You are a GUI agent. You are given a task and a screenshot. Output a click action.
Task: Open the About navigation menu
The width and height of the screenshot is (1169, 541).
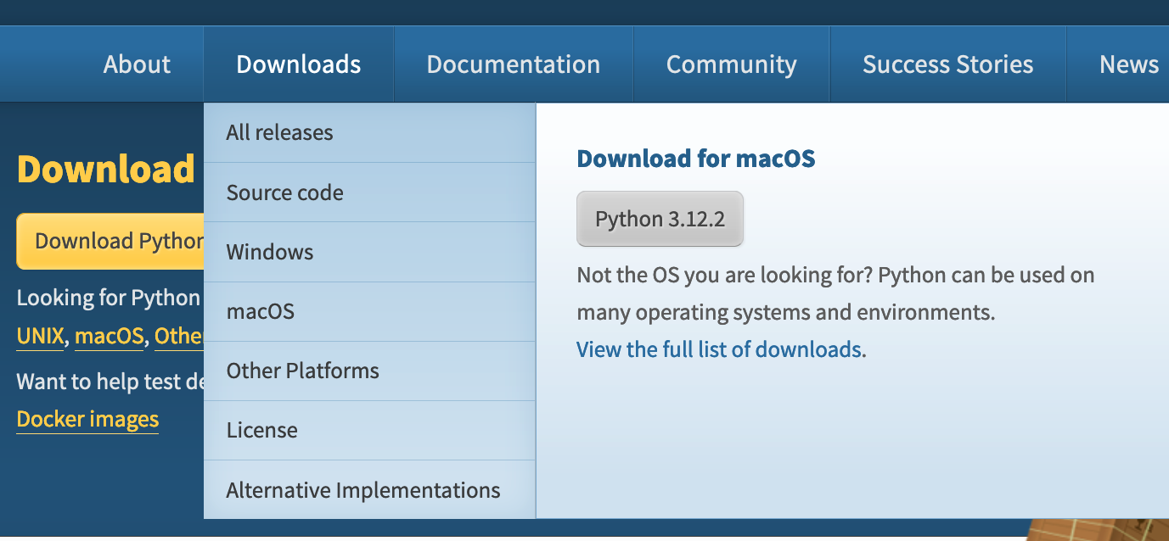click(x=137, y=64)
